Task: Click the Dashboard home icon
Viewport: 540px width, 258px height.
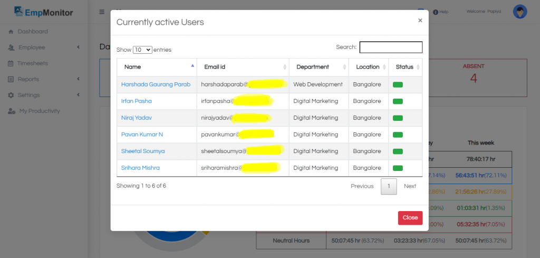Action: pos(11,32)
